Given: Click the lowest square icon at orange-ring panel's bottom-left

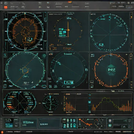Looking at the screenshot, I should click(92, 86).
